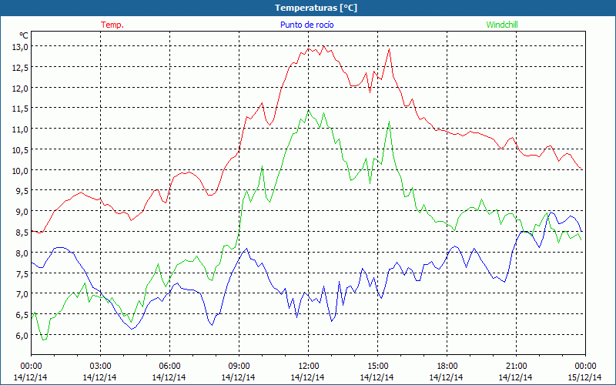
Task: Click the 18:00 time label
Action: [x=447, y=367]
